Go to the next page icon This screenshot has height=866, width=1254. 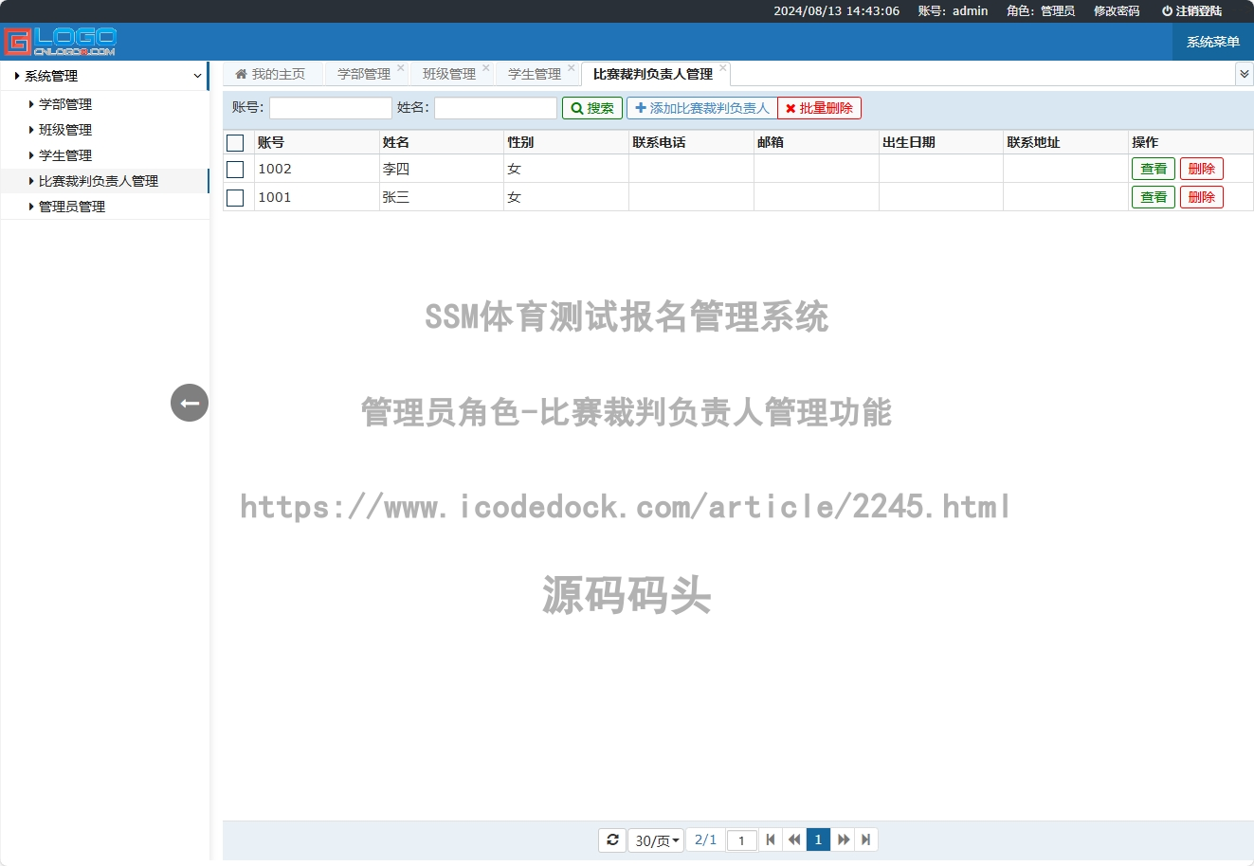(x=843, y=839)
